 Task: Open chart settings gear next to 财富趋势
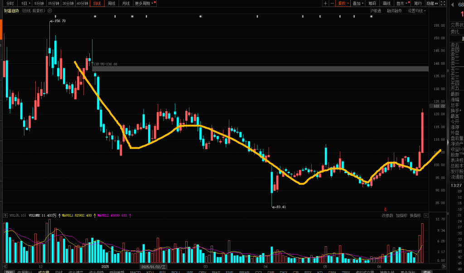pos(50,11)
